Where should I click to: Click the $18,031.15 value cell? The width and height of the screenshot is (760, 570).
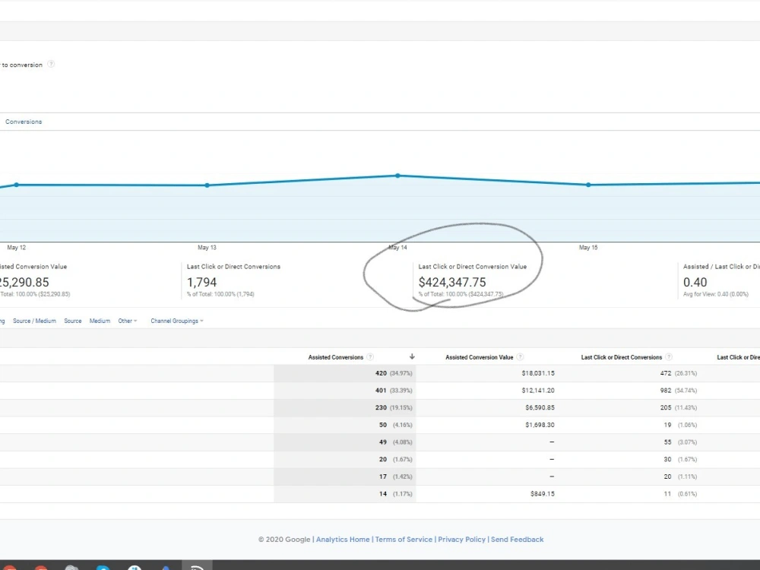pyautogui.click(x=538, y=373)
